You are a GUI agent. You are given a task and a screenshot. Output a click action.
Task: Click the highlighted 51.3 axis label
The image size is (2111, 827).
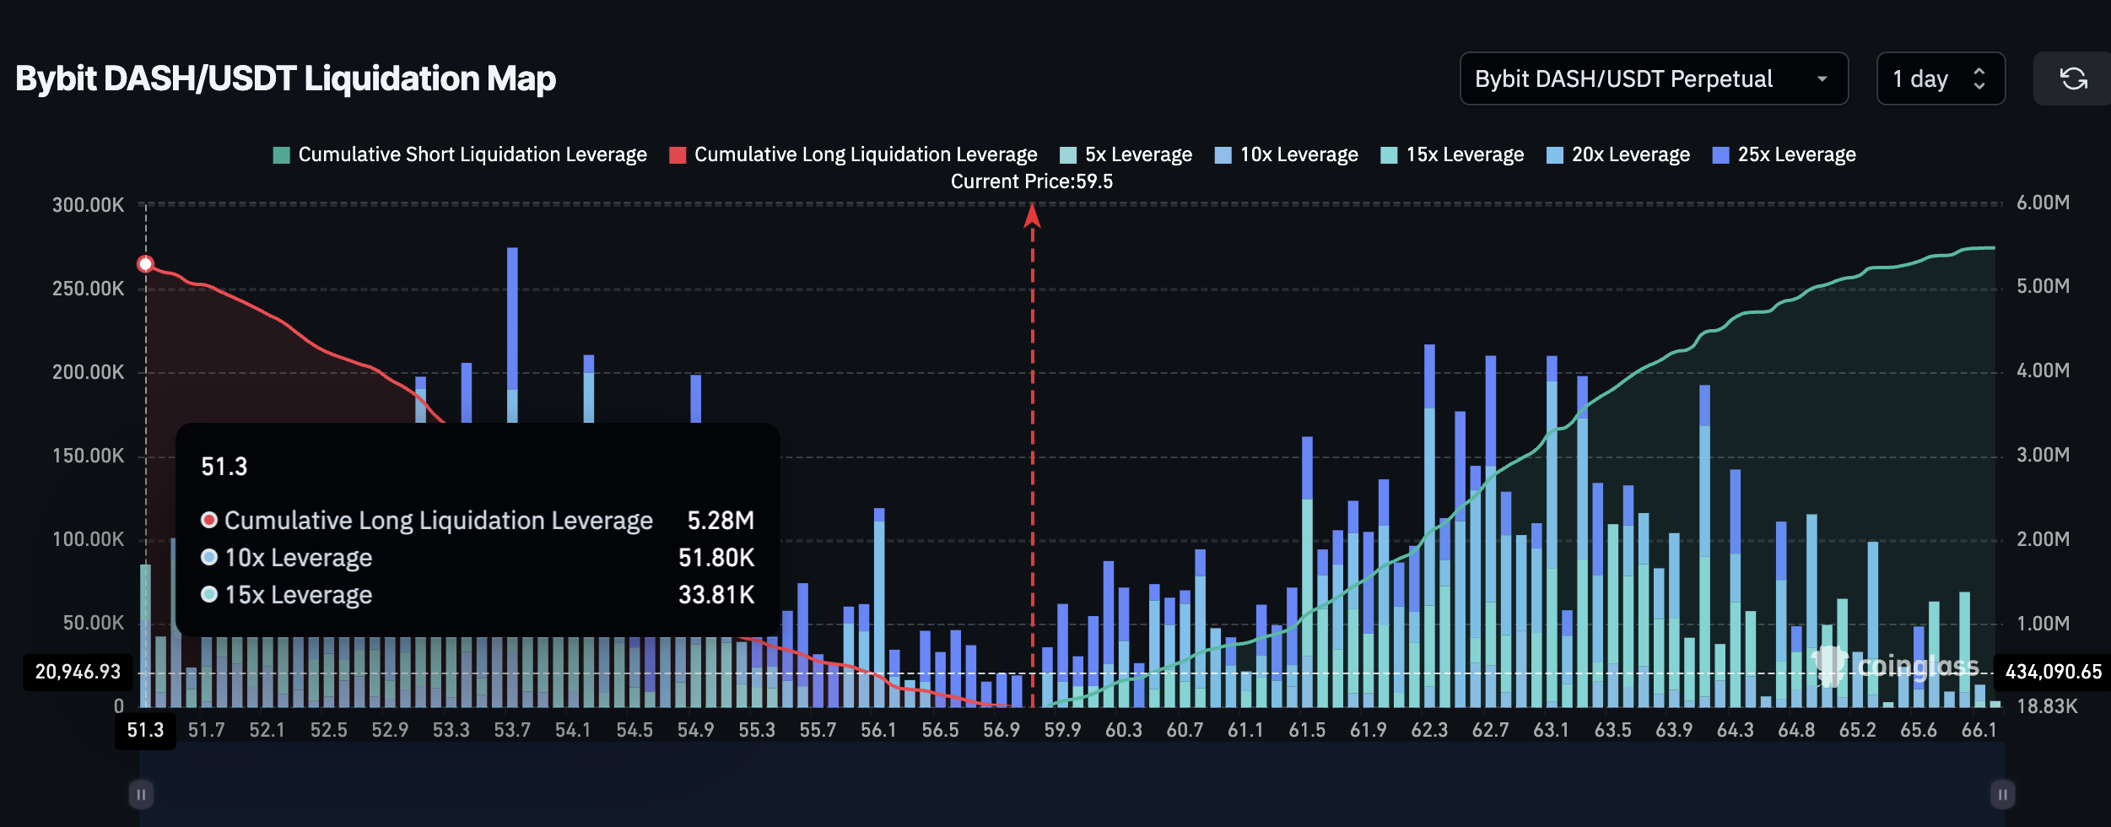tap(145, 731)
